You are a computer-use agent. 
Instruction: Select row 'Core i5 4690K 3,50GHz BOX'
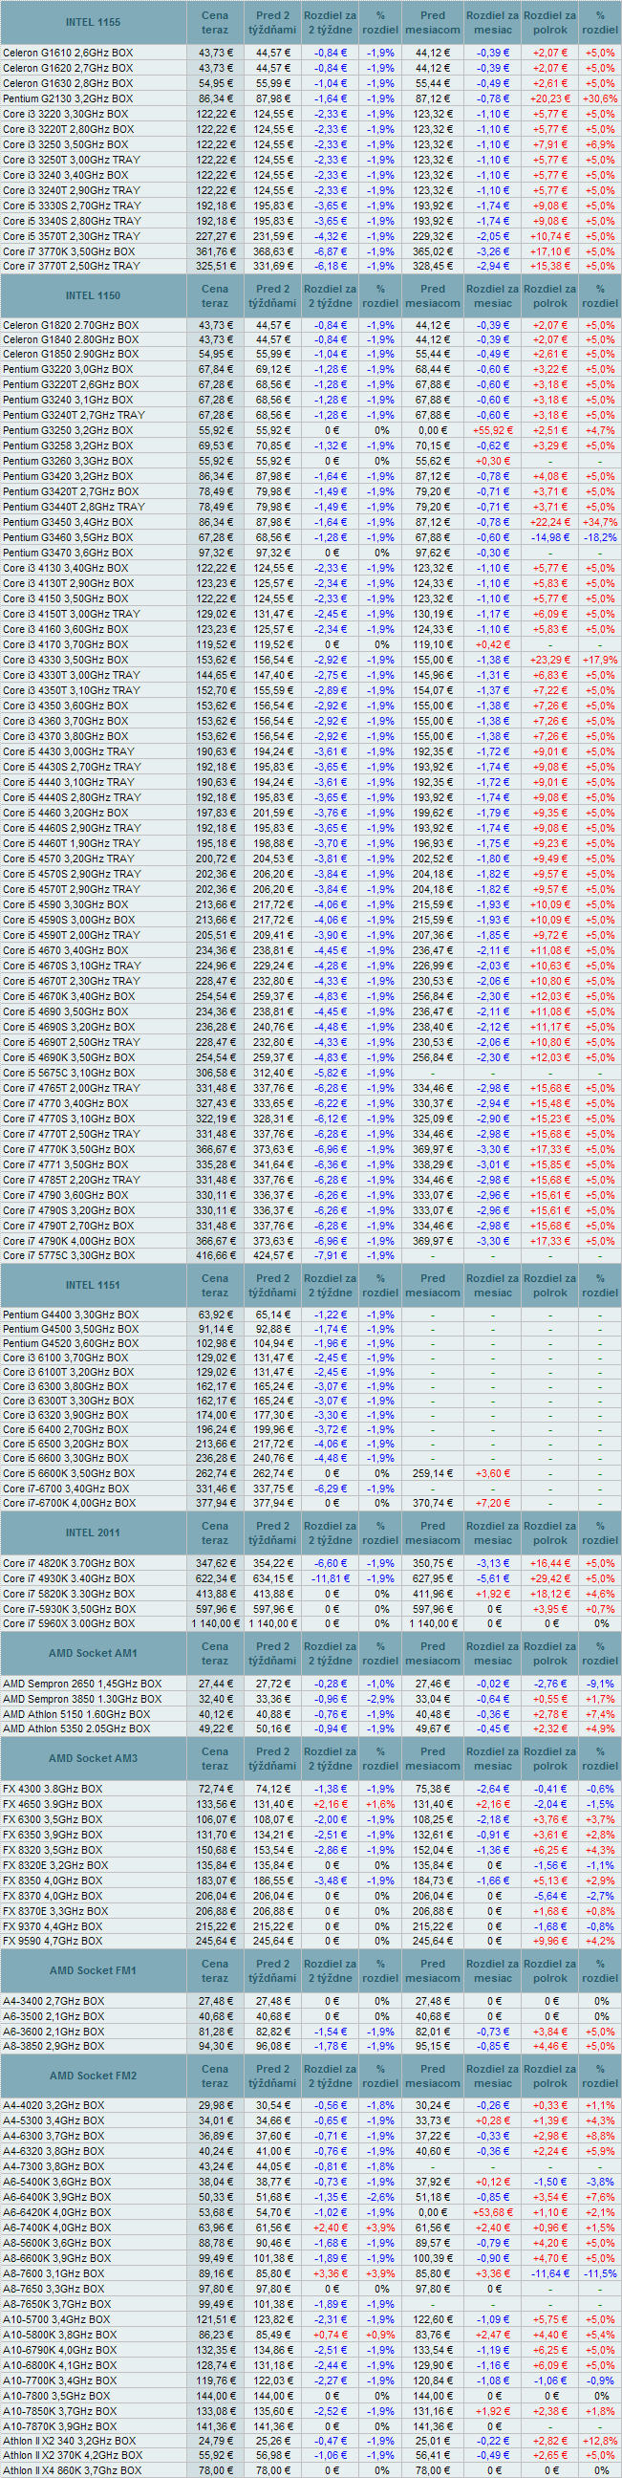pyautogui.click(x=311, y=1057)
